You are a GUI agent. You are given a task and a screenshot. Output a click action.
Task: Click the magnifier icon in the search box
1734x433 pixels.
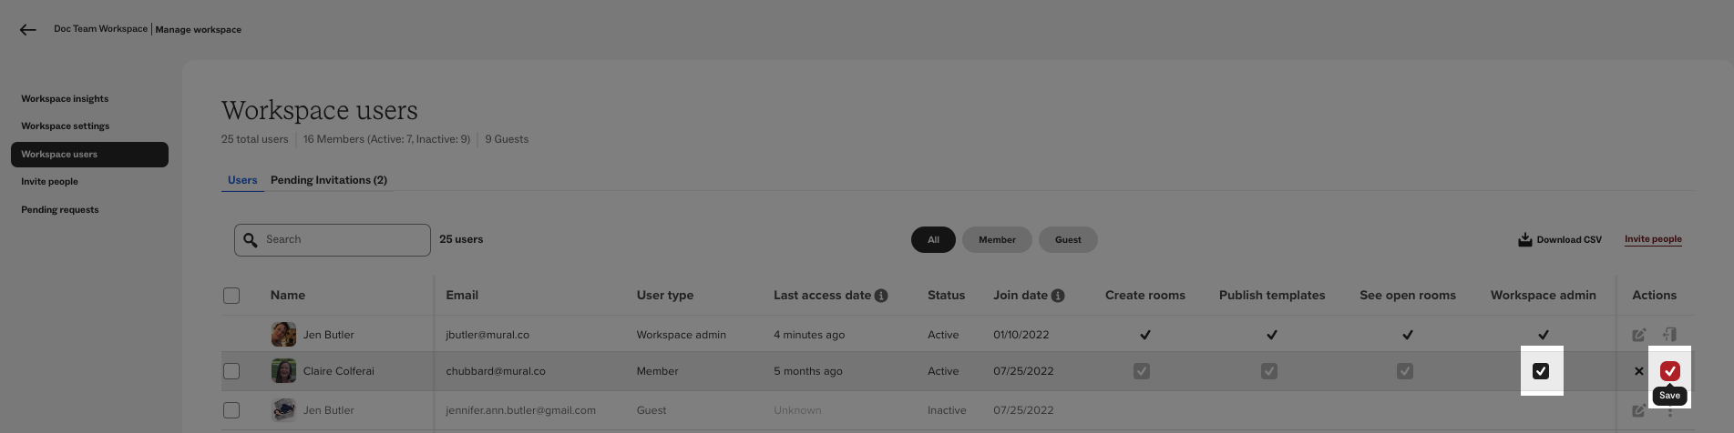(x=251, y=240)
